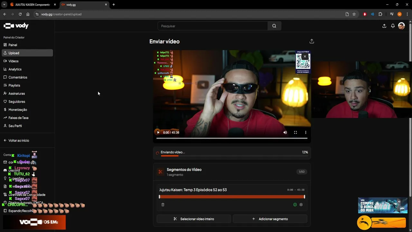Click the address bar URL

(61, 14)
